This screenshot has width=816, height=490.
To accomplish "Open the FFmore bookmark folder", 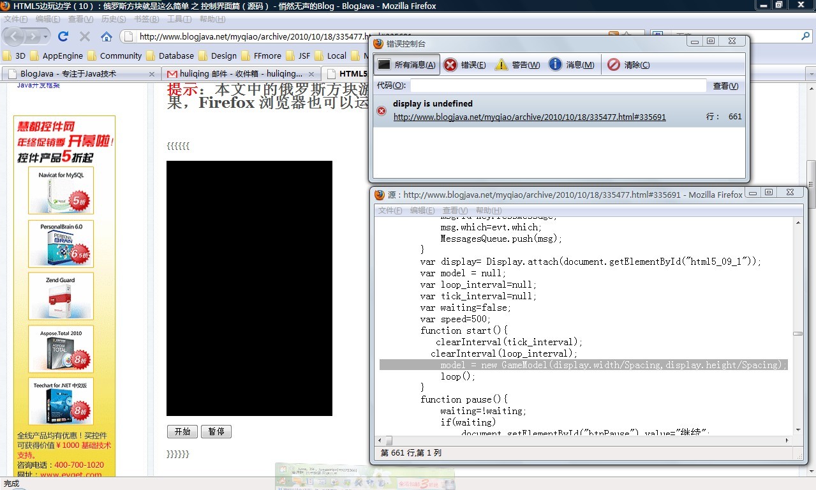I will pyautogui.click(x=261, y=56).
